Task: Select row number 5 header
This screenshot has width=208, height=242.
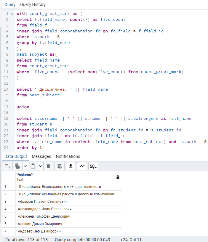Action: point(9,216)
